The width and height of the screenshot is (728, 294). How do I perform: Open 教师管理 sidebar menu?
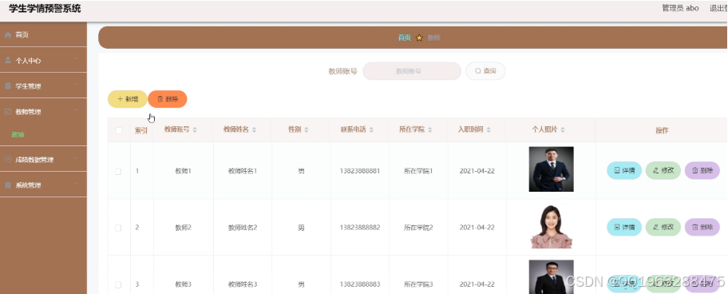[43, 112]
